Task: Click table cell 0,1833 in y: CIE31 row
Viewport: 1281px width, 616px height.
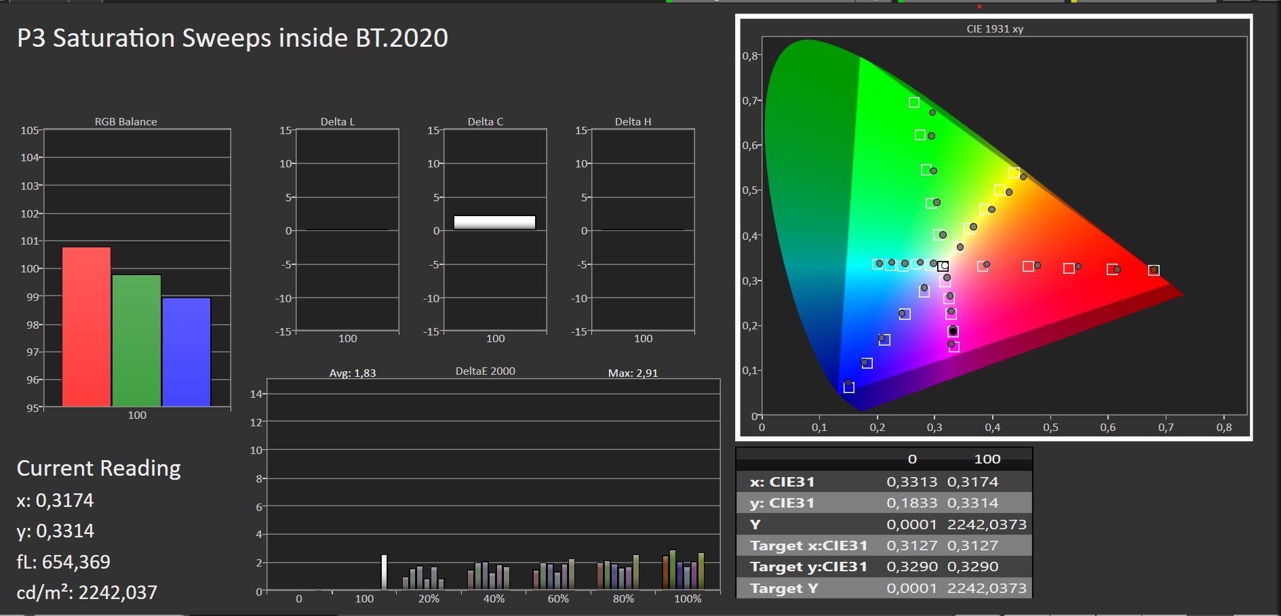Action: click(911, 503)
